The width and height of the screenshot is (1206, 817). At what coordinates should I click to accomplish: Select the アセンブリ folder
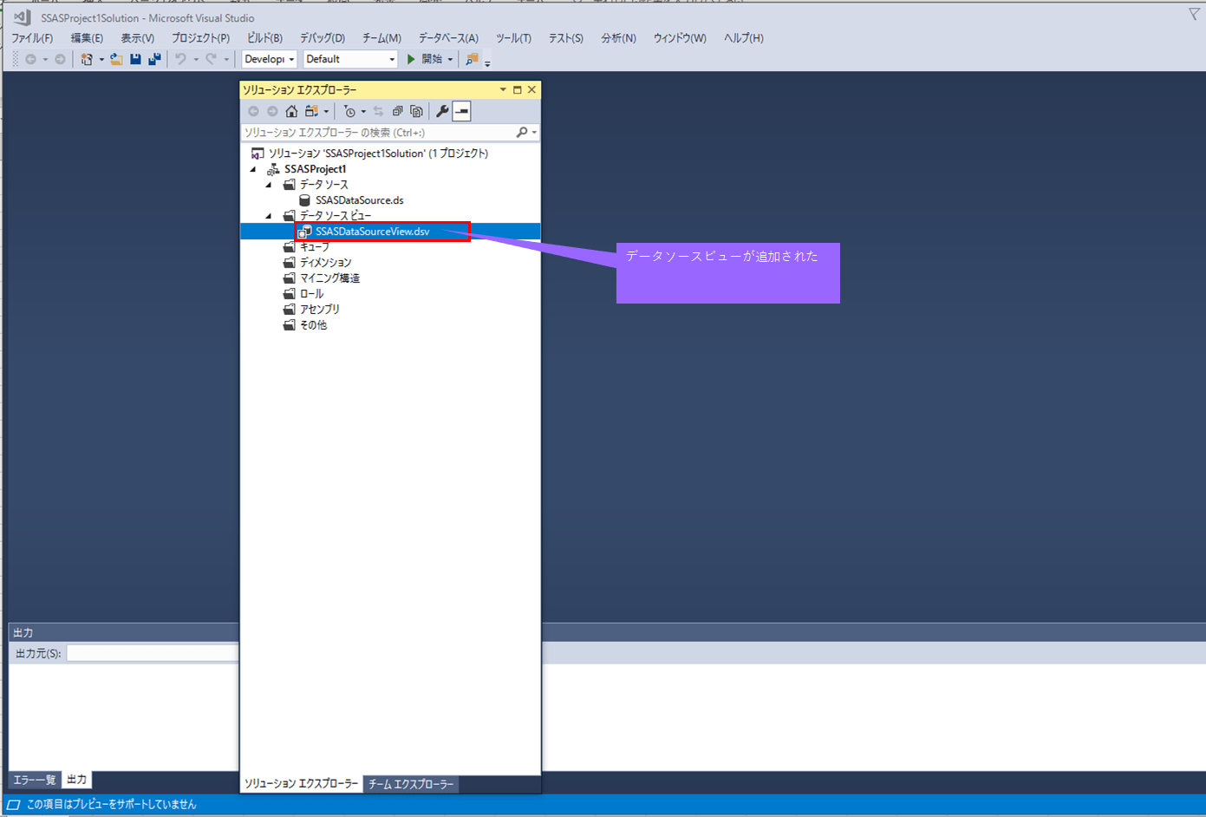tap(319, 310)
